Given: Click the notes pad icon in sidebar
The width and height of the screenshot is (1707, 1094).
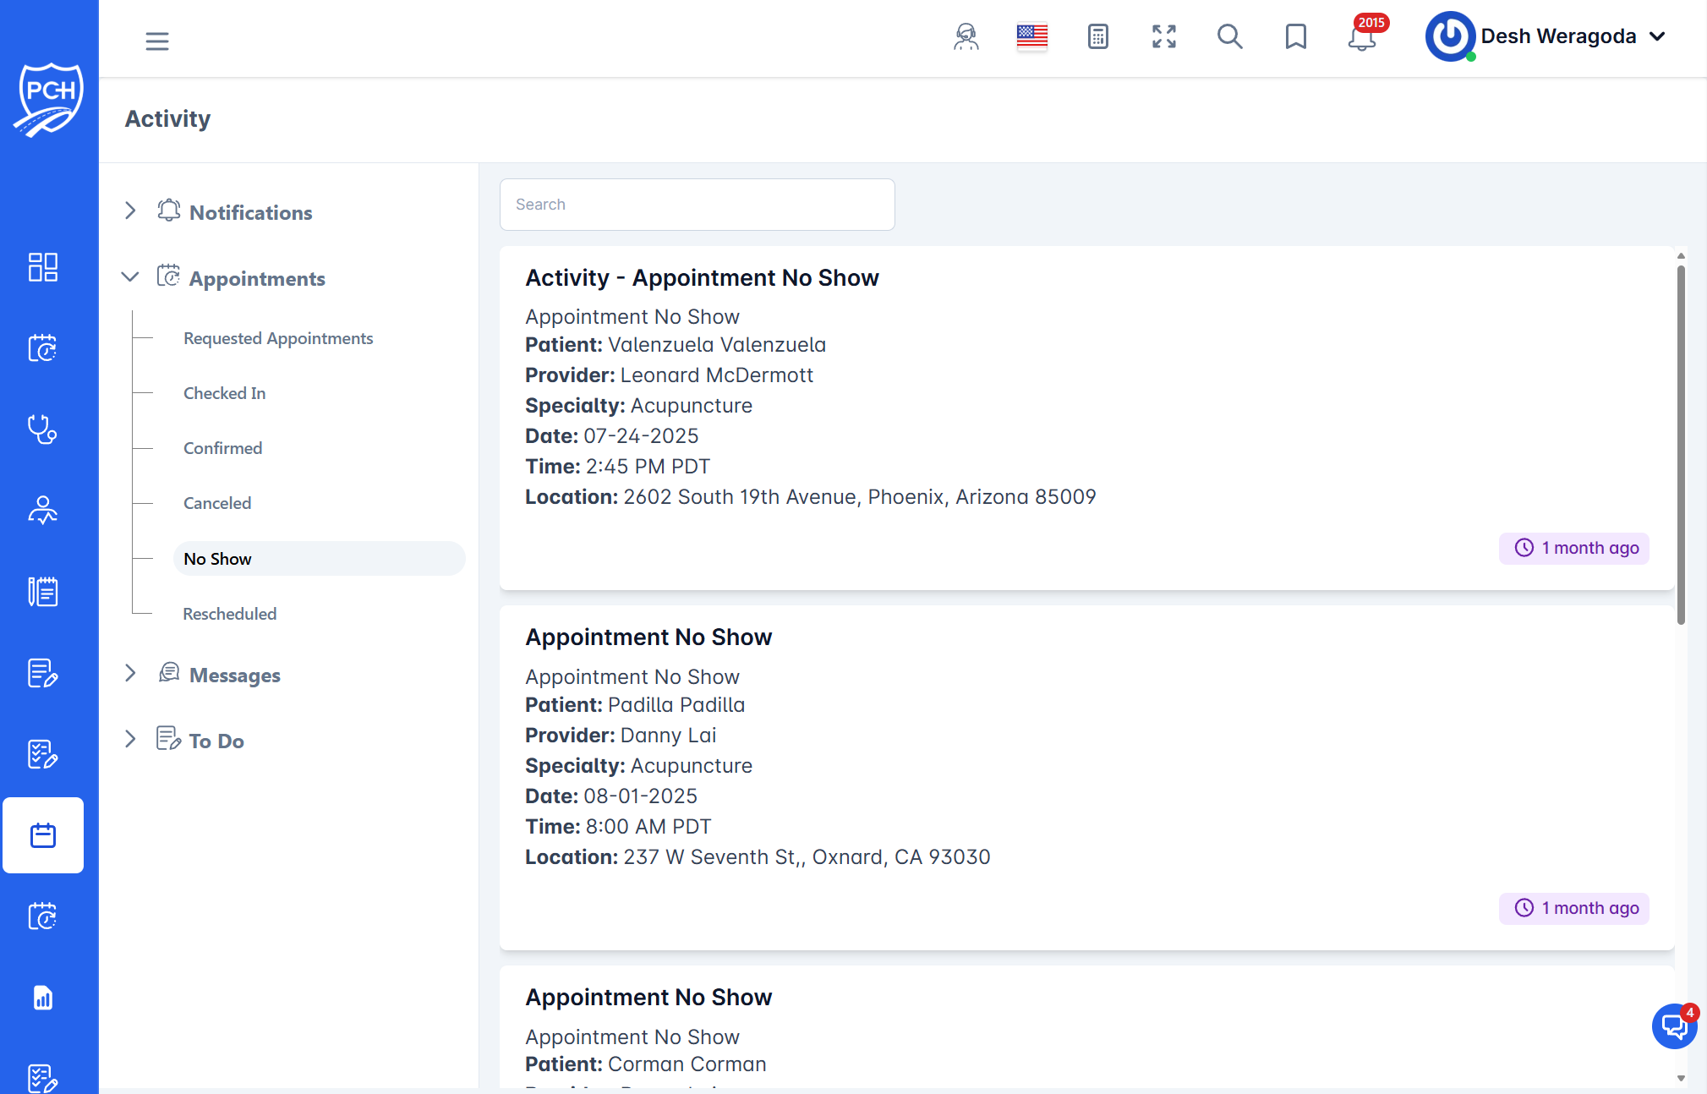Looking at the screenshot, I should [x=43, y=590].
